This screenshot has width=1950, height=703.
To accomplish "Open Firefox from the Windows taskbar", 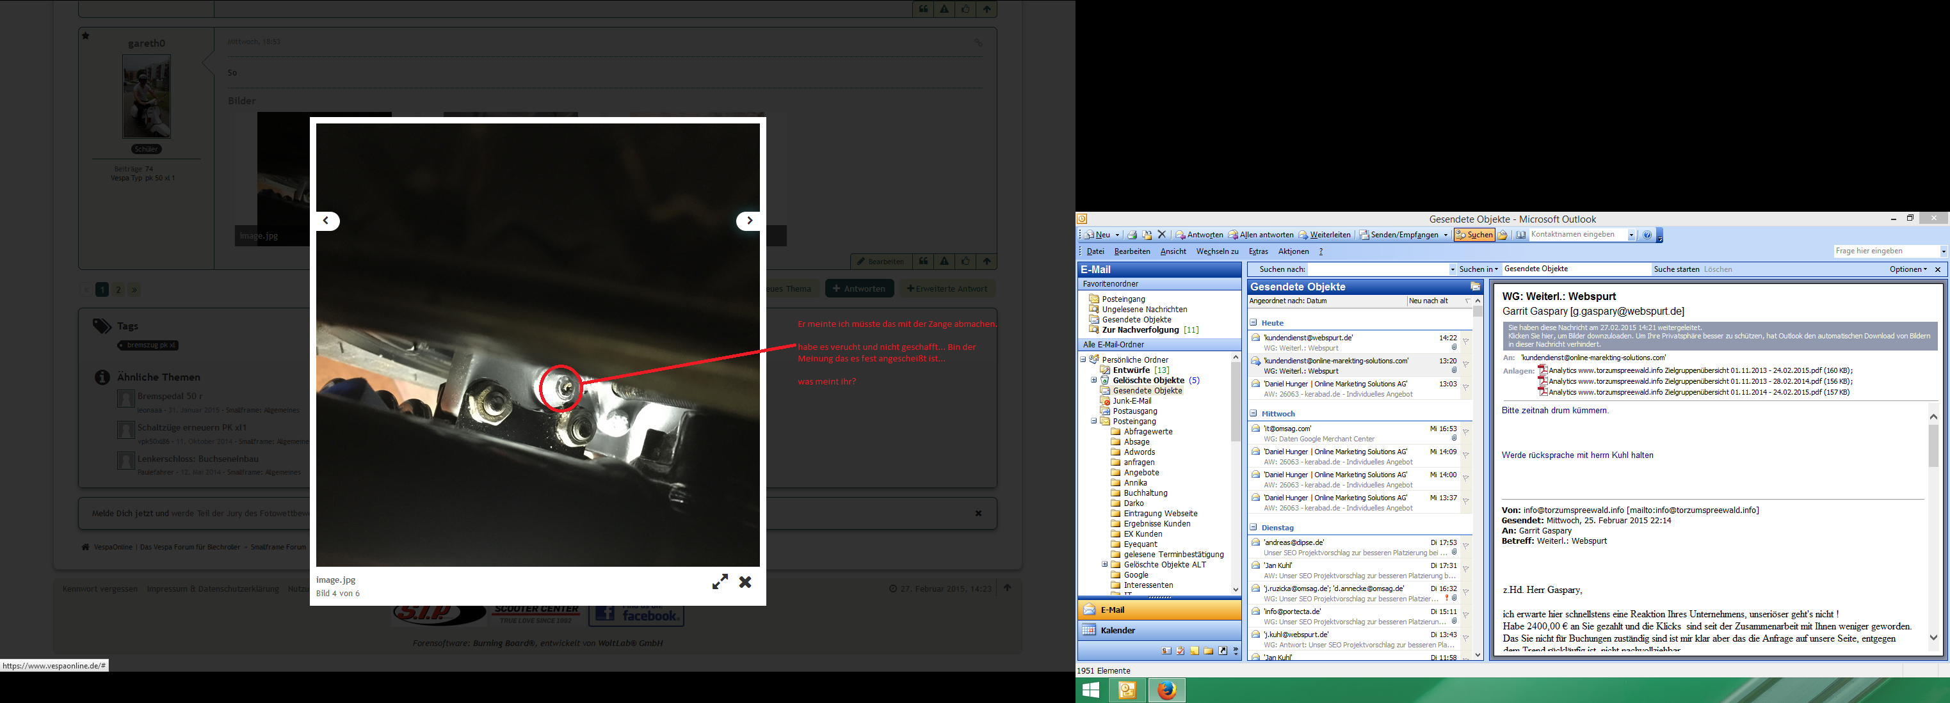I will (x=1166, y=690).
